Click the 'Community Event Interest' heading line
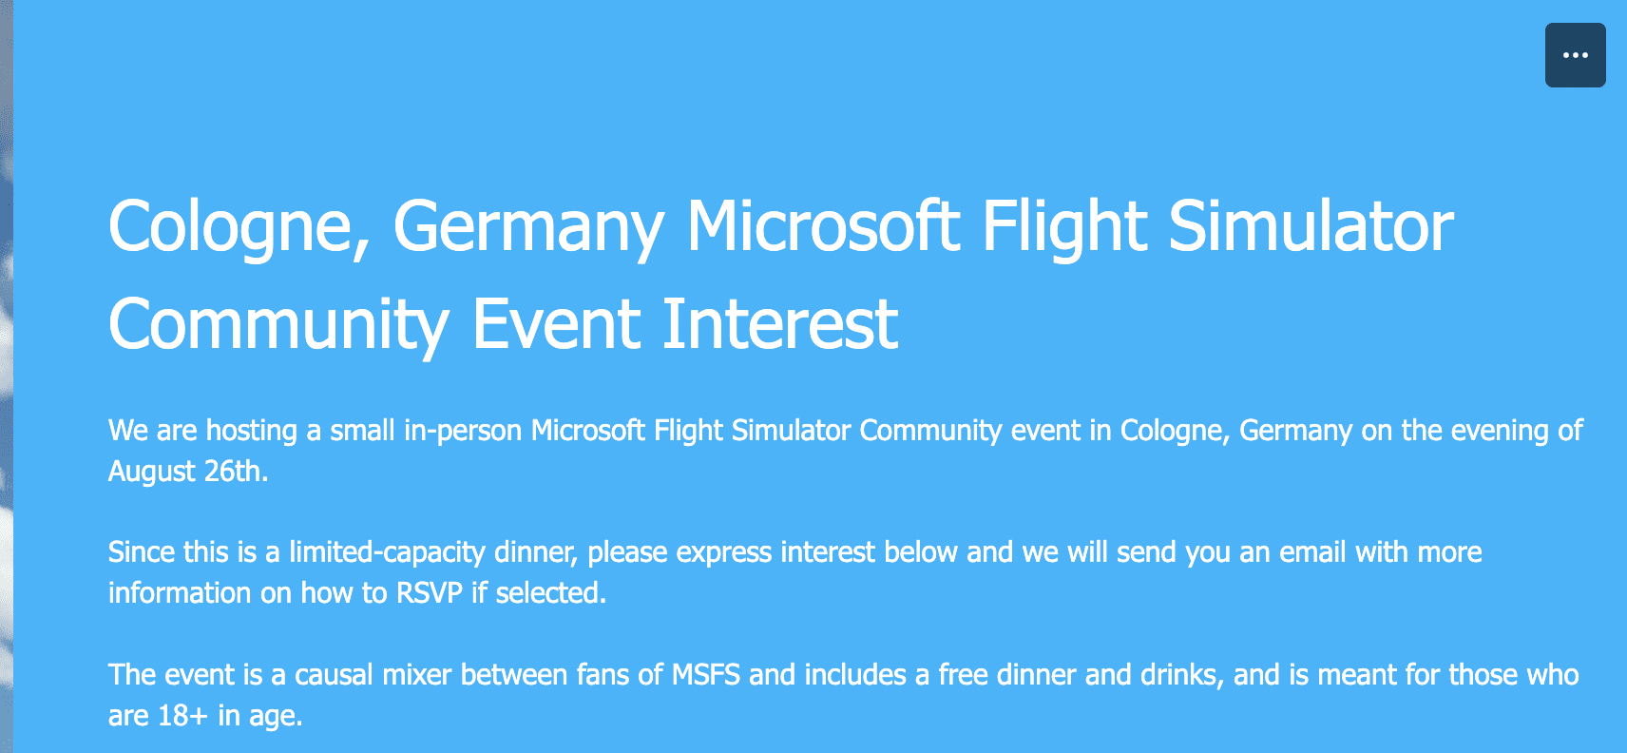 pyautogui.click(x=502, y=323)
